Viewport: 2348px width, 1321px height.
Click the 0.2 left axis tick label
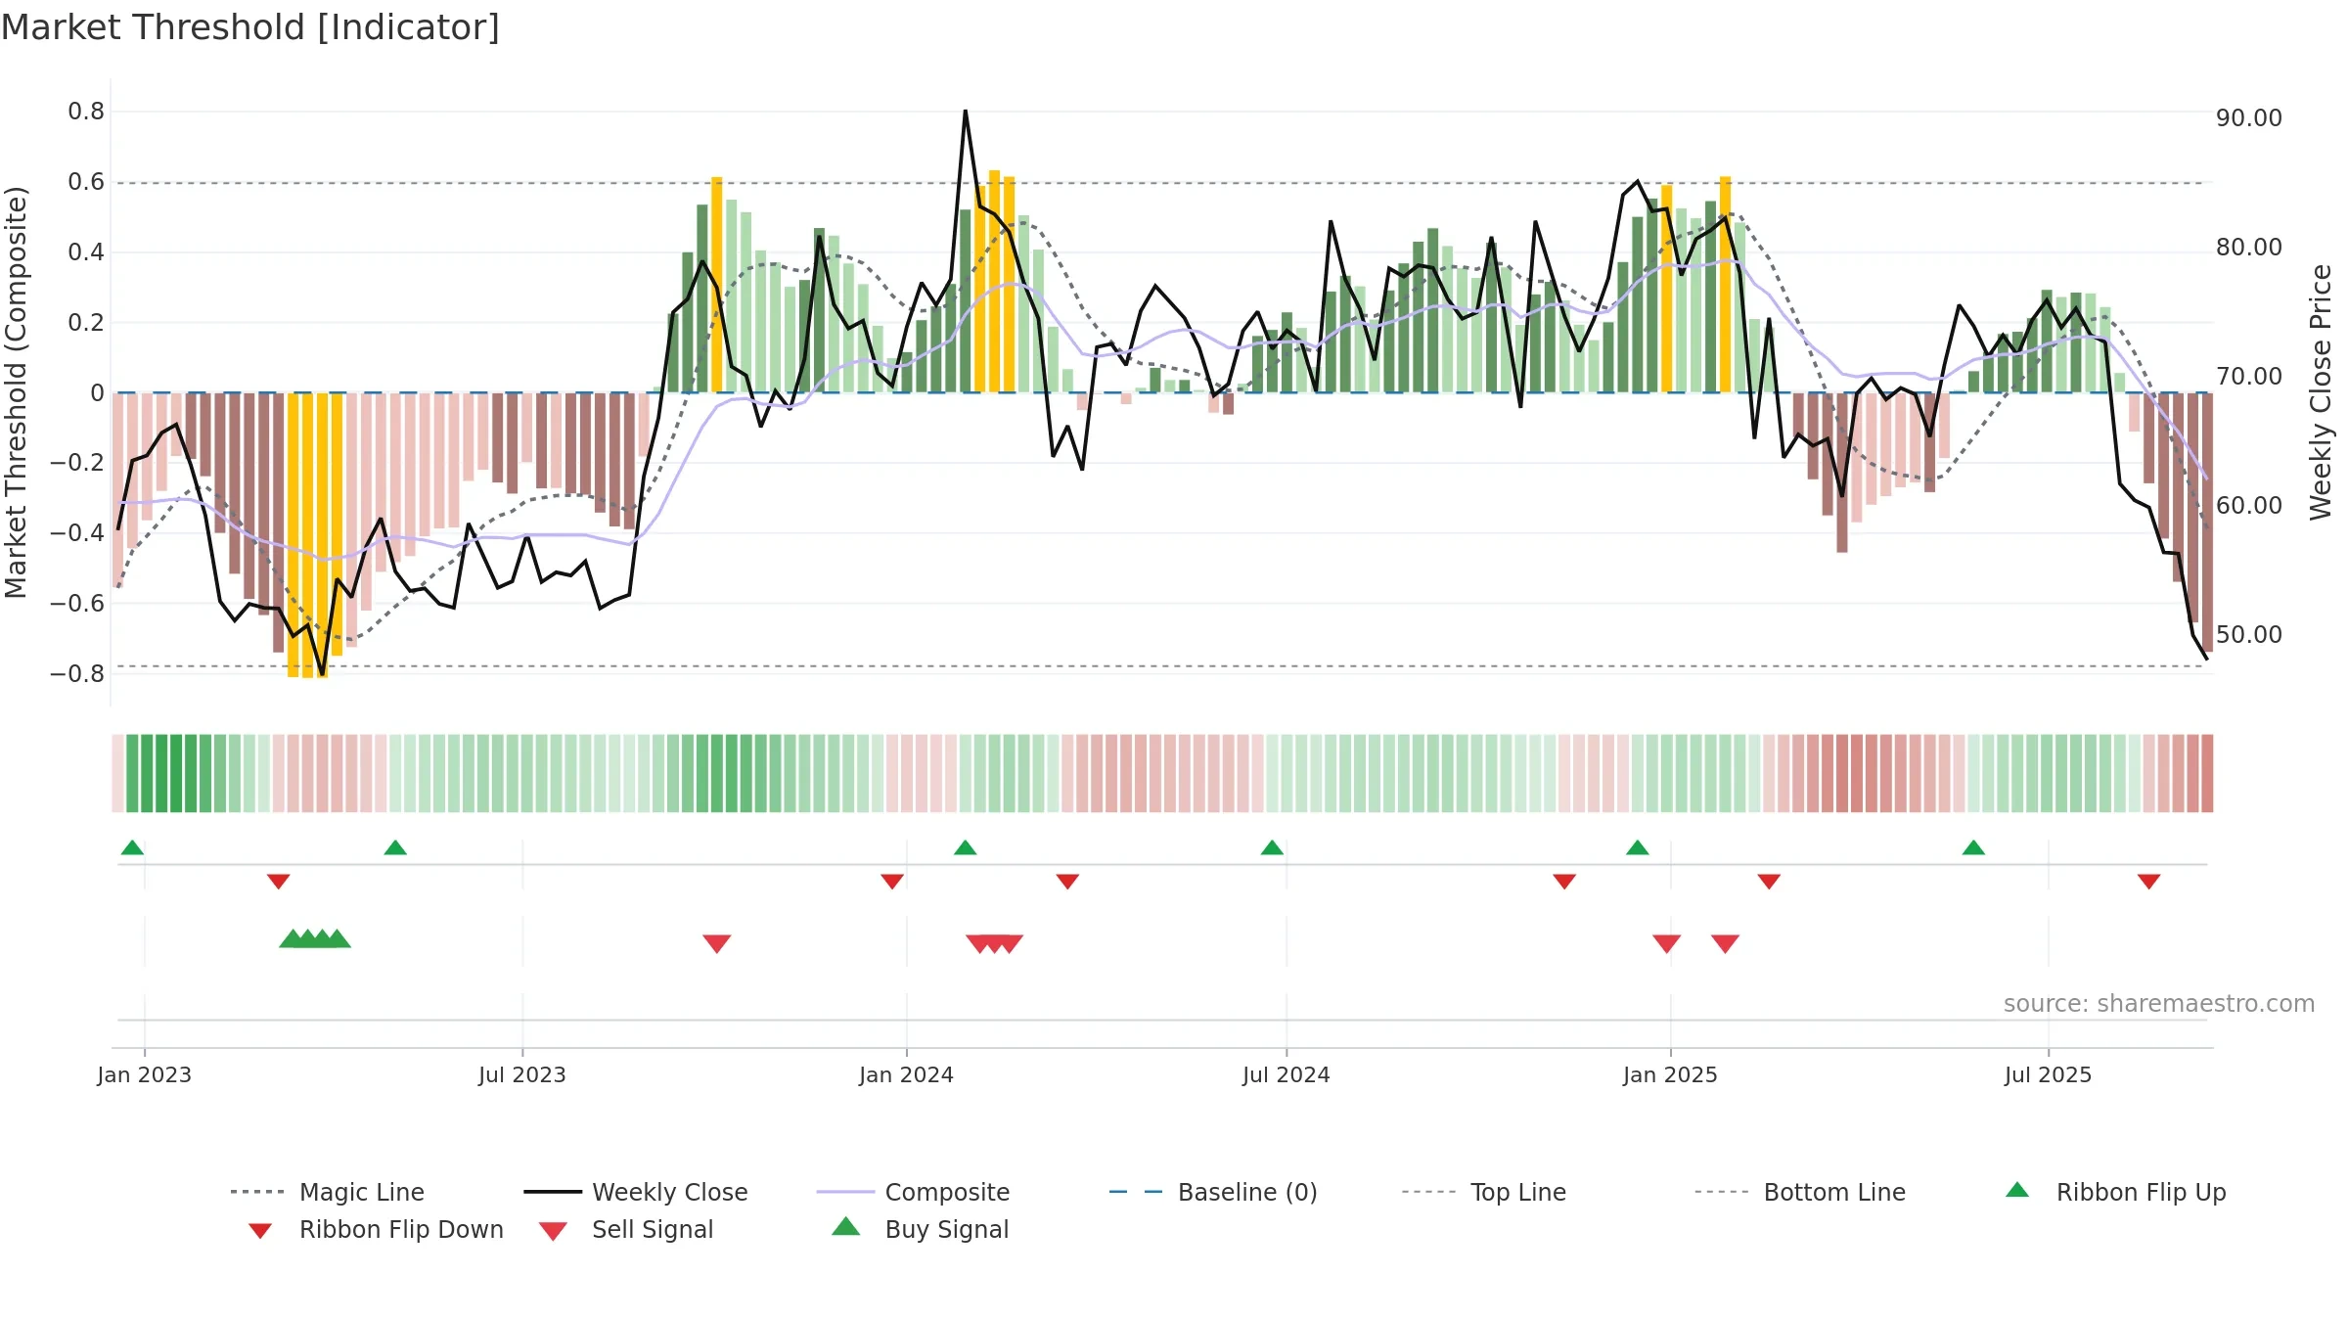coord(86,323)
